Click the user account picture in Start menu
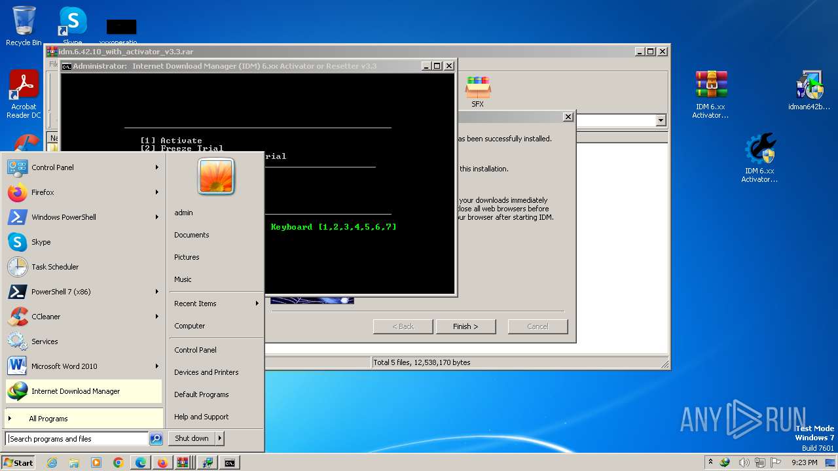838x471 pixels. click(216, 176)
